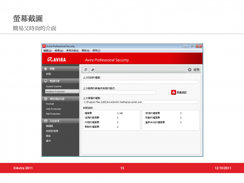Click the reset statistics chart icon
Image resolution: width=244 pixels, height=183 pixels.
tap(93, 70)
